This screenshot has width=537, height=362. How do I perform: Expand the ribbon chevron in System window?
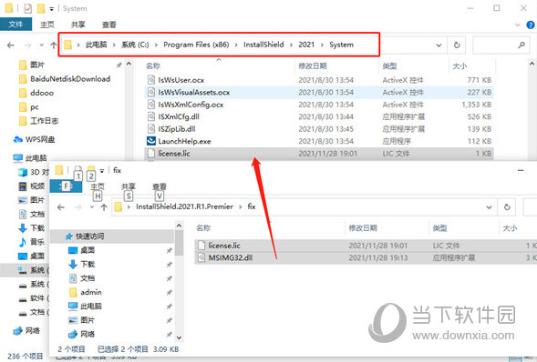coord(518,25)
